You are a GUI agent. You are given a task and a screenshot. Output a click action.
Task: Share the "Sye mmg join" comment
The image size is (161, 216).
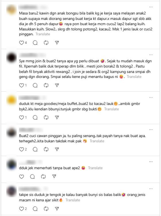coord(57,86)
